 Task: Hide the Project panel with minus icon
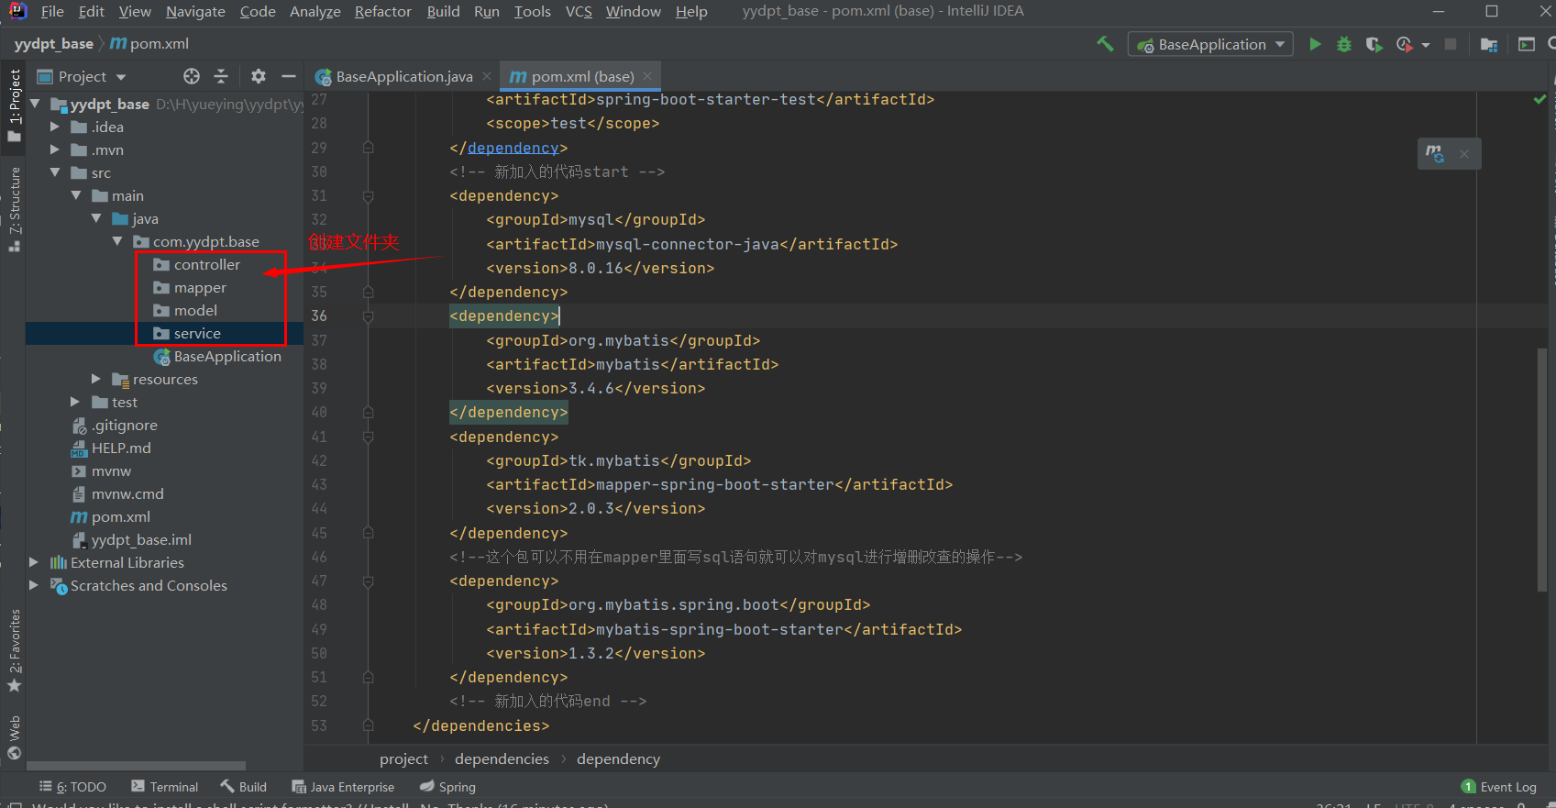[x=289, y=76]
